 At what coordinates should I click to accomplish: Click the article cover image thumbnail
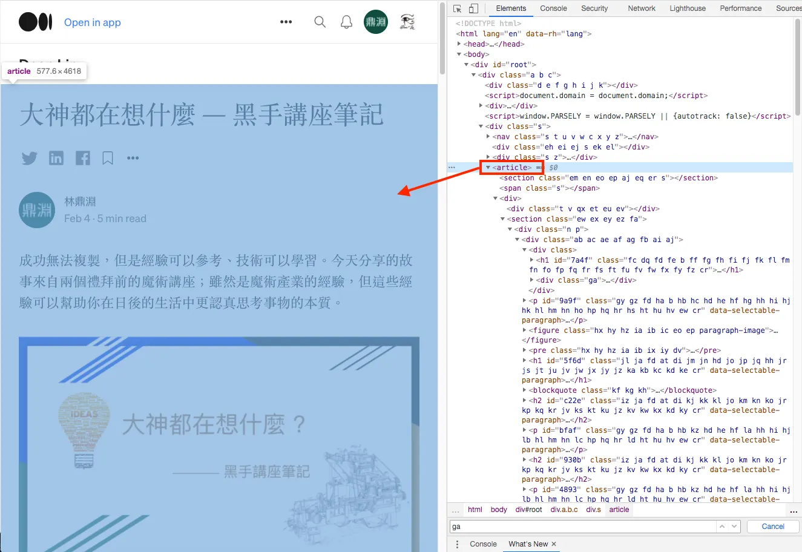[x=219, y=444]
